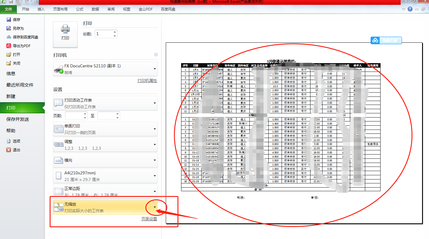
Task: Click the 至 end page input field
Action: click(x=106, y=116)
